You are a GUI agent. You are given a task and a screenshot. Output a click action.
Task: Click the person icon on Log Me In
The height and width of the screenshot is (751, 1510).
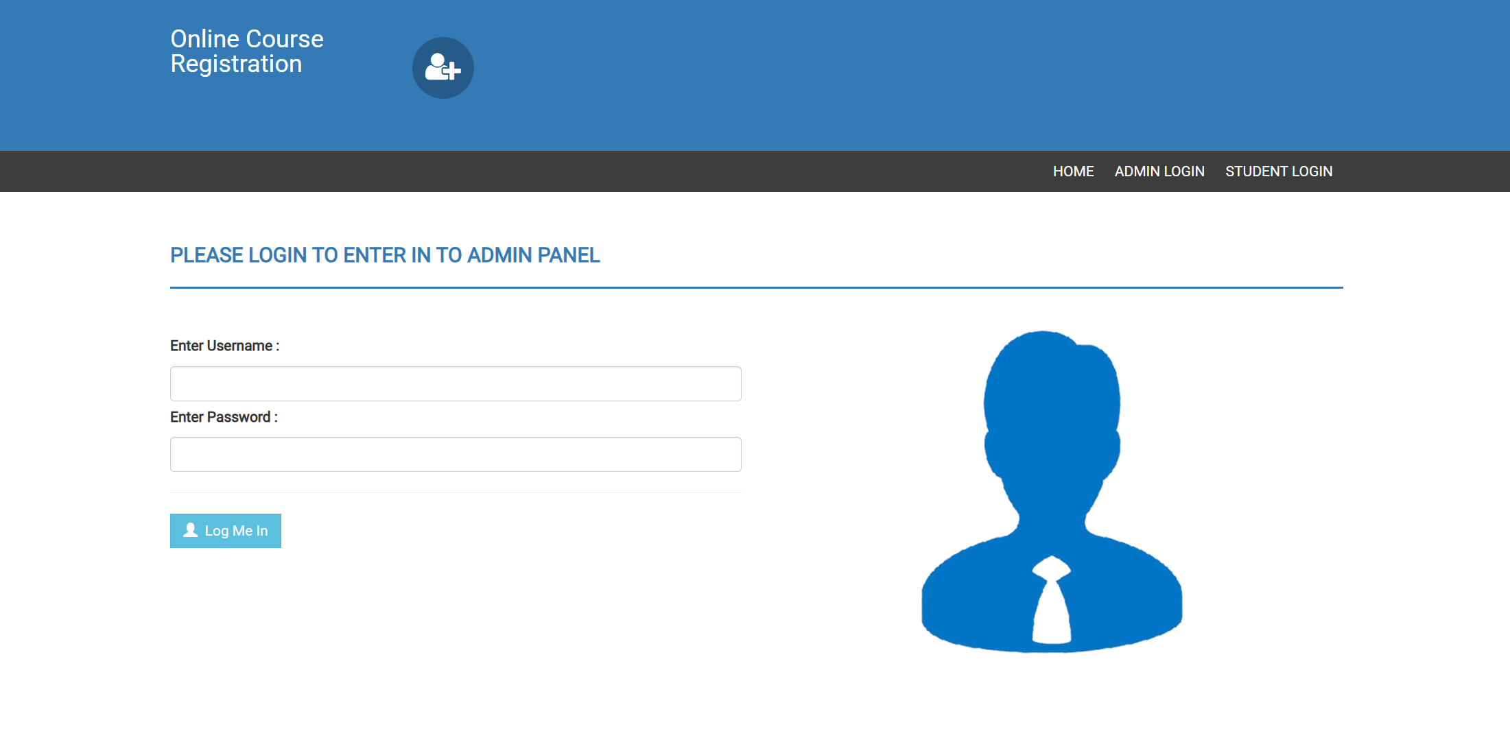[x=191, y=530]
